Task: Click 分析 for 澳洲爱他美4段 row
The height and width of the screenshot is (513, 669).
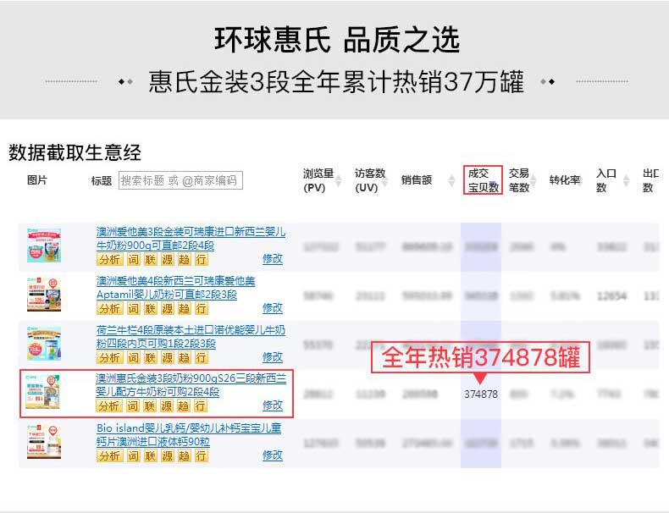Action: click(x=109, y=308)
